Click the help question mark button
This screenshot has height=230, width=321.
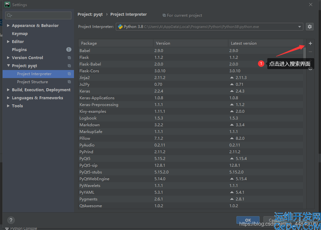click(x=11, y=220)
